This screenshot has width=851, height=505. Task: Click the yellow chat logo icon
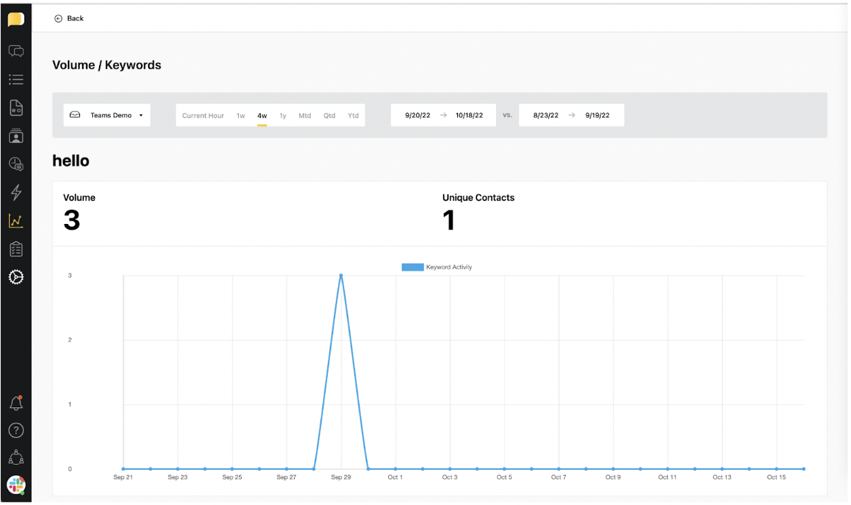(16, 19)
